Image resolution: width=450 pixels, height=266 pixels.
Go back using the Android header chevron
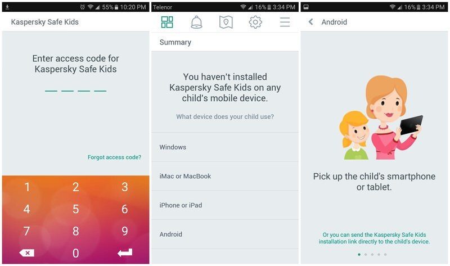[311, 22]
